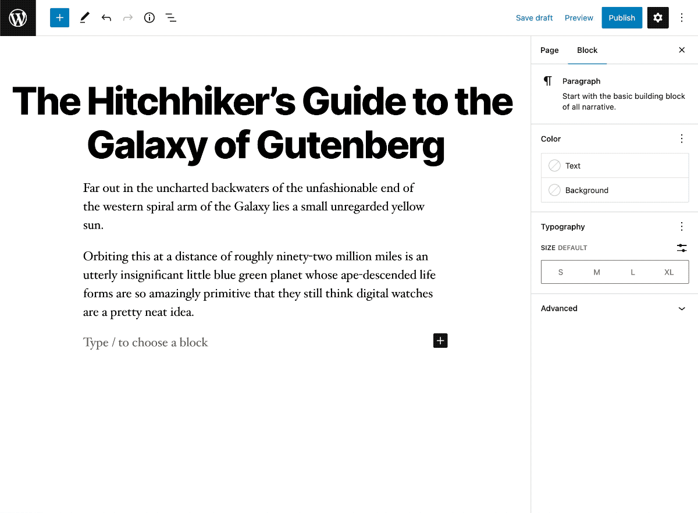
Task: Click the 'Typography' panel heading
Action: point(562,227)
